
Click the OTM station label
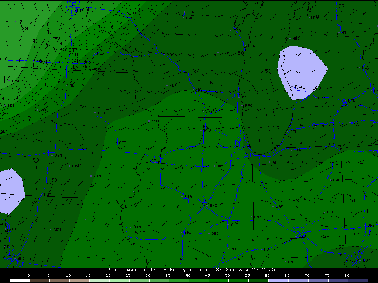pos(97,176)
